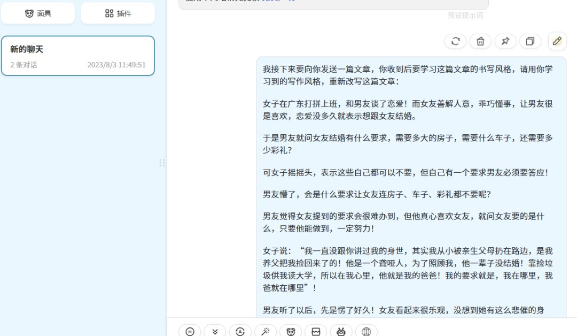Open the panda mask icon in toolbar
Viewport: 577px width, 336px height.
(290, 331)
